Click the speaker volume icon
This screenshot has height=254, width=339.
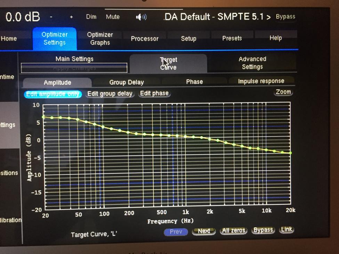(141, 17)
